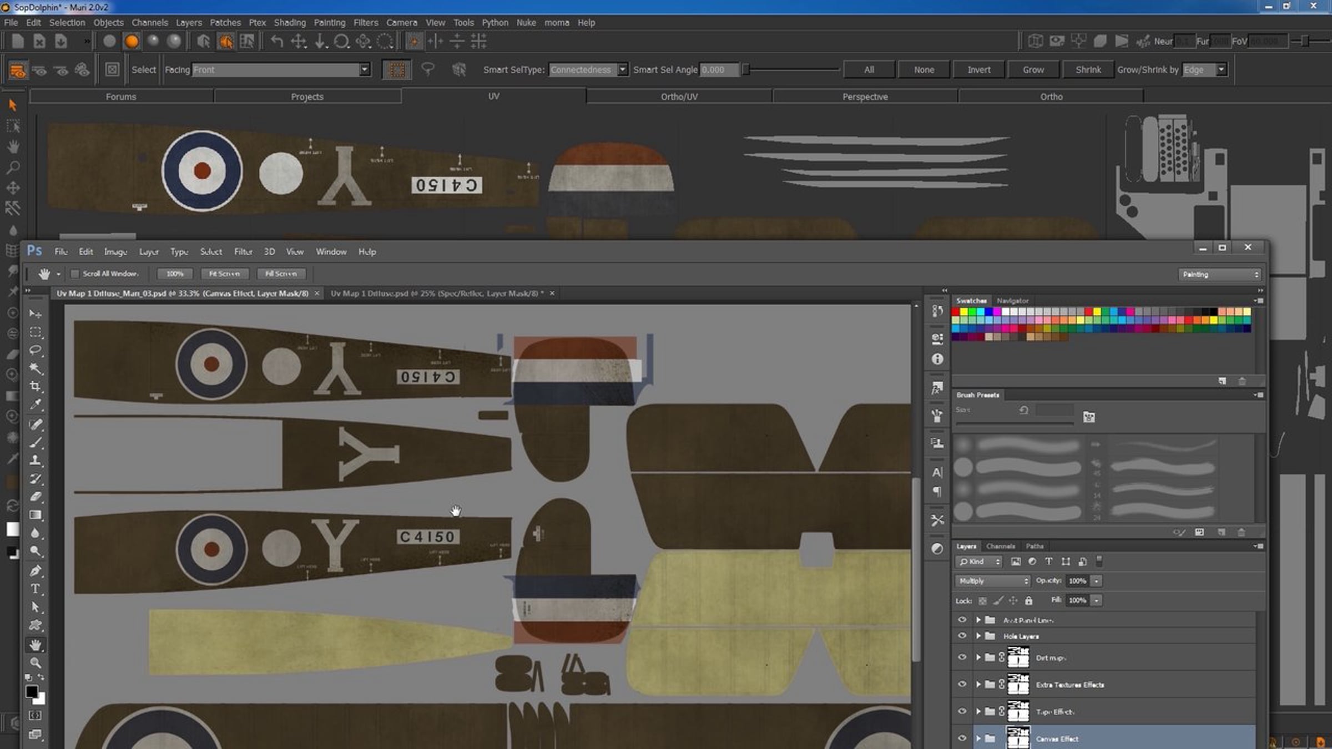Toggle lock transparent pixels in Layers panel

982,600
